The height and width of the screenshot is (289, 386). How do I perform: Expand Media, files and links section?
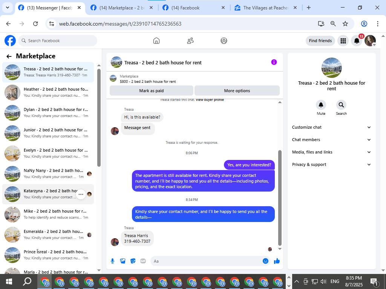click(331, 152)
